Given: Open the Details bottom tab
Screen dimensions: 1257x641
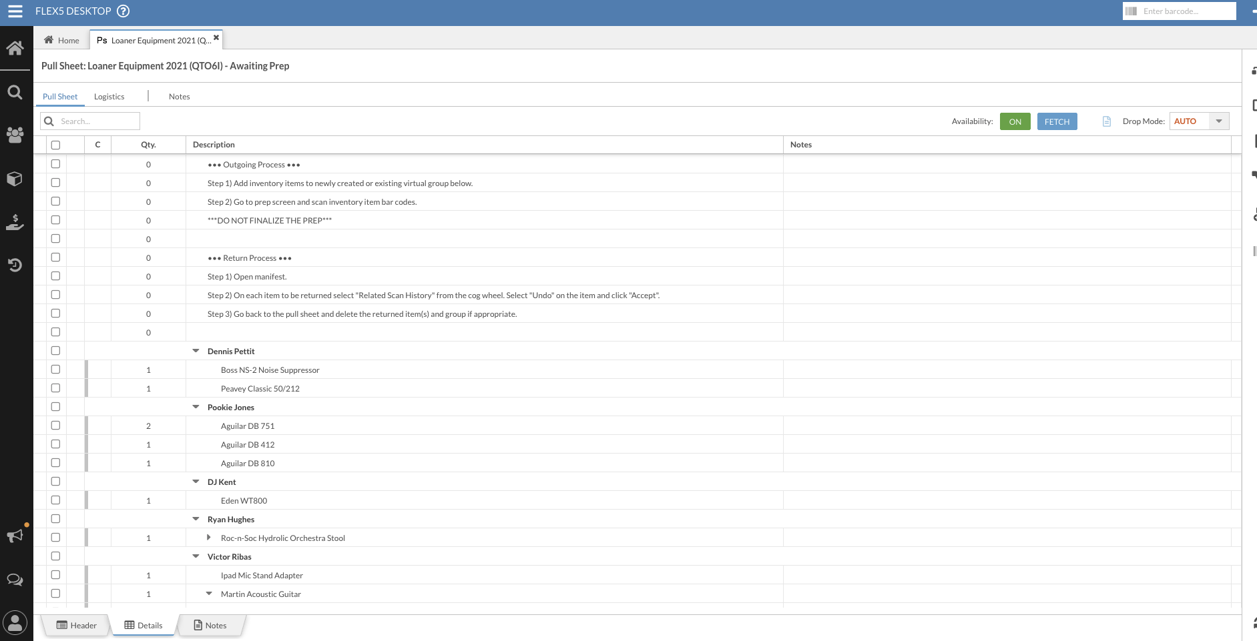Looking at the screenshot, I should pyautogui.click(x=144, y=625).
